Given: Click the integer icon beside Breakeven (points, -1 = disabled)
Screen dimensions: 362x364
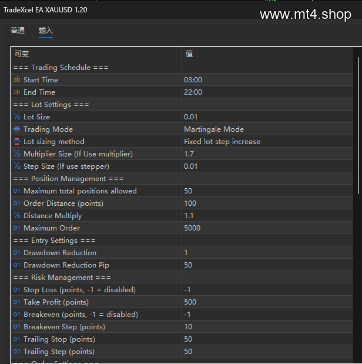Looking at the screenshot, I should click(x=16, y=315).
